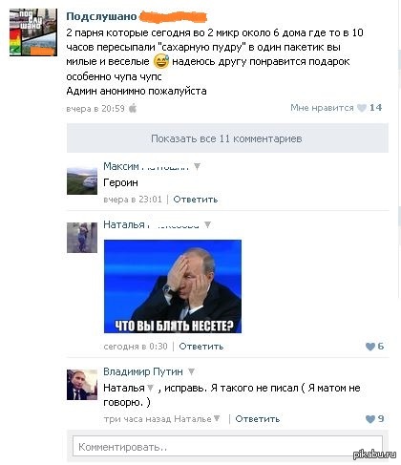Focus the Комментировать input field
The height and width of the screenshot is (465, 401).
[227, 447]
